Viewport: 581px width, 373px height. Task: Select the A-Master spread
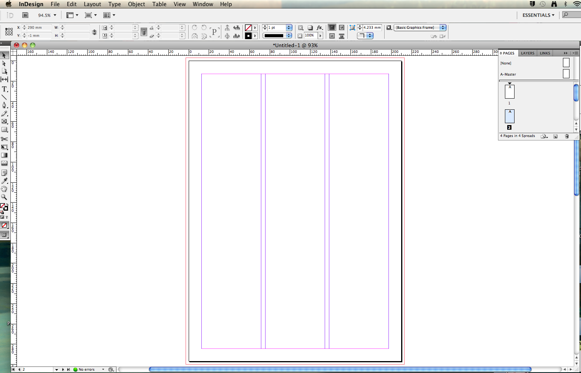[x=508, y=74]
